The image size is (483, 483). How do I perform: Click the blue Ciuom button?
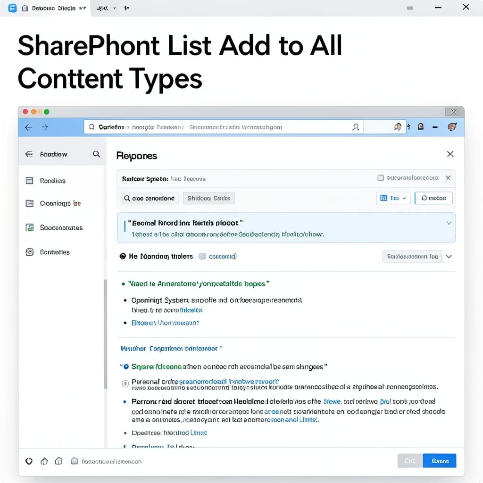(440, 461)
